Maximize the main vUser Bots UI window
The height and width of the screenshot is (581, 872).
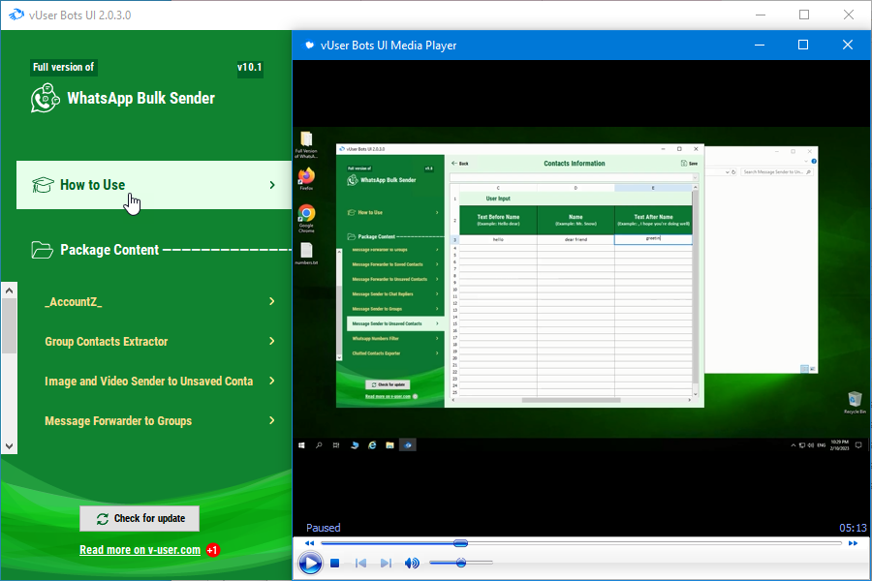(x=804, y=15)
